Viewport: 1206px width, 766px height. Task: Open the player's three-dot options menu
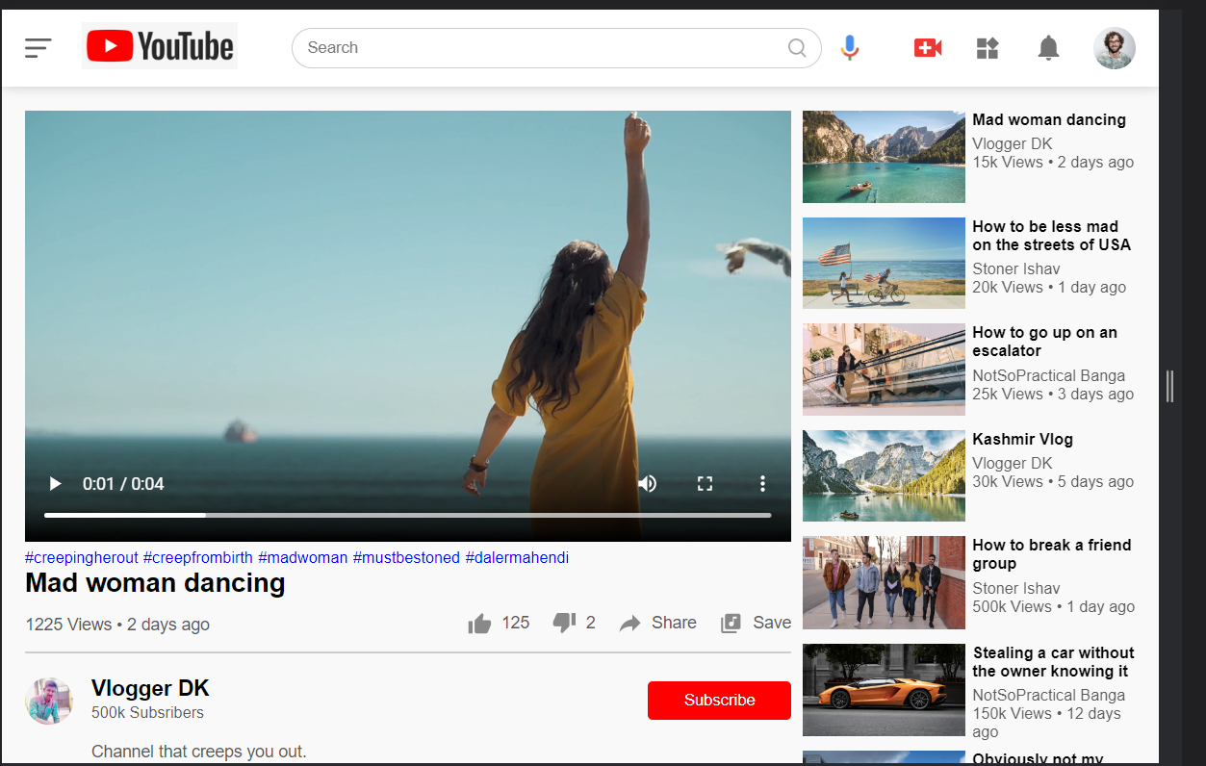762,483
